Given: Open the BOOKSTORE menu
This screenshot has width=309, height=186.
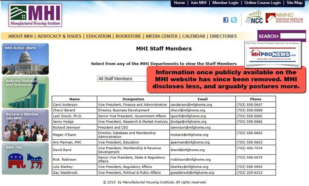Looking at the screenshot, I should pyautogui.click(x=128, y=36).
